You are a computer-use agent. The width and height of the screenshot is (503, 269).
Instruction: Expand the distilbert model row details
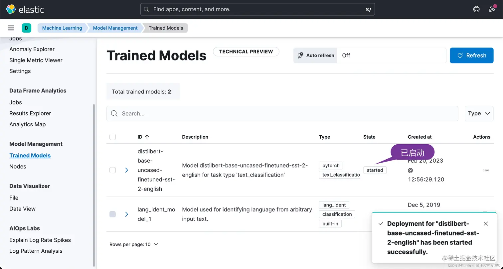pyautogui.click(x=126, y=170)
